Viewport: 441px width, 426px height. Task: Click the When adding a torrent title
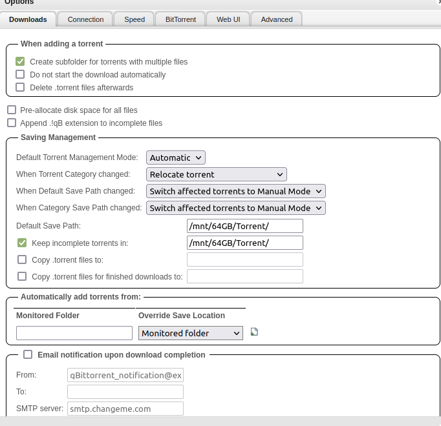(x=62, y=44)
